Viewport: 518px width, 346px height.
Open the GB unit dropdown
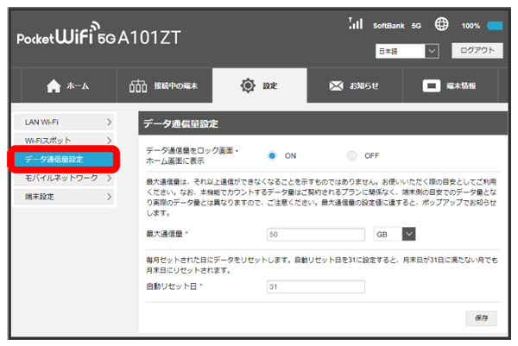(x=395, y=234)
